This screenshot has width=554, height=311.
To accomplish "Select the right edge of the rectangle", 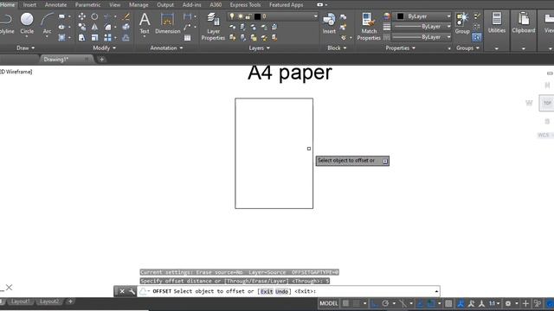I will coord(312,154).
